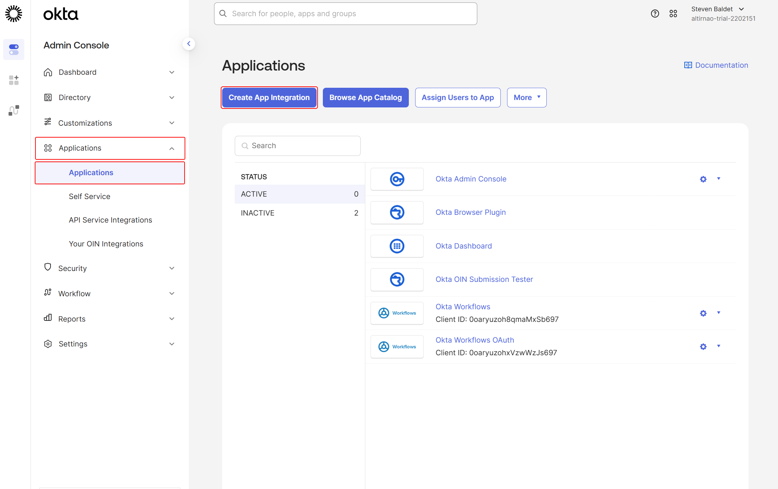Click the Dashboard home icon
Image resolution: width=778 pixels, height=489 pixels.
[x=48, y=72]
